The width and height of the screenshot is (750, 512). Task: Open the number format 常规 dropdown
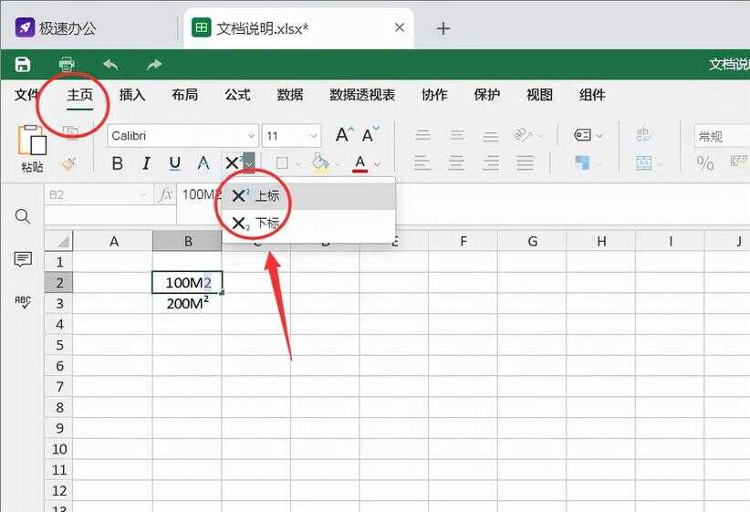(721, 136)
